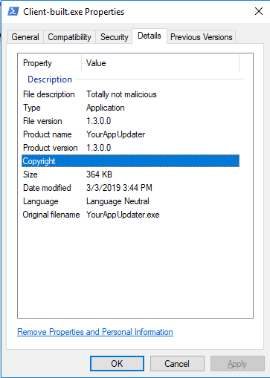Screen dimensions: 270x378
Task: Open the Compatibility tab
Action: point(69,37)
